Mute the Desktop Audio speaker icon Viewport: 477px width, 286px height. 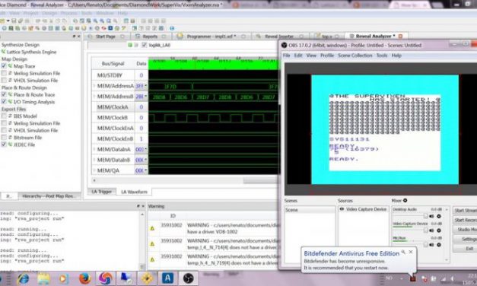(x=431, y=216)
